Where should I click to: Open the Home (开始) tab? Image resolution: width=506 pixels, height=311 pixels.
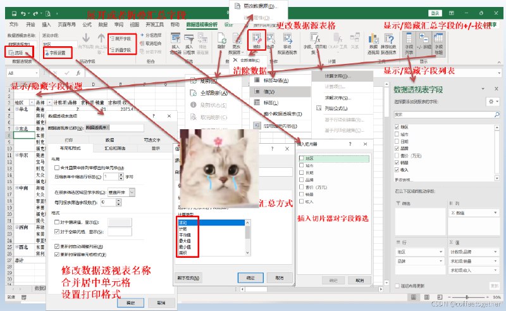point(30,25)
